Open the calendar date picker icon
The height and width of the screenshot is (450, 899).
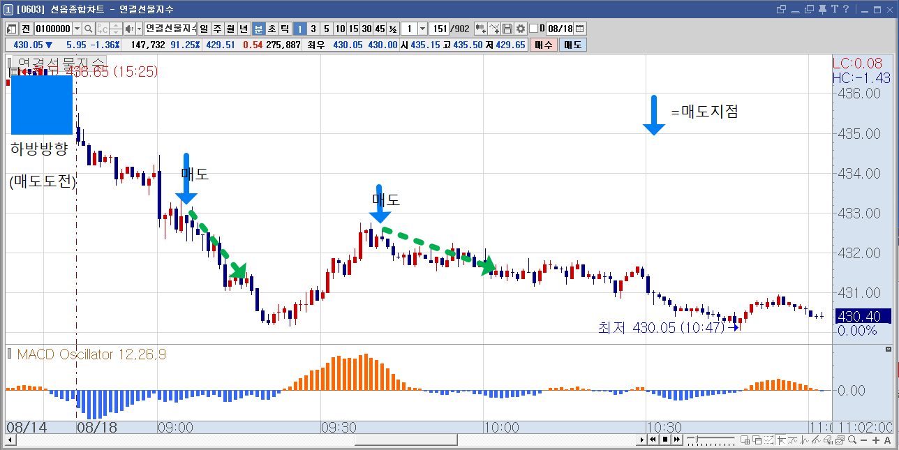[x=579, y=29]
